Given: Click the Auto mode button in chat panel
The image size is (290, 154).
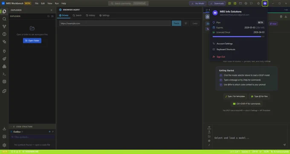Looking at the screenshot, I should pos(273,24).
